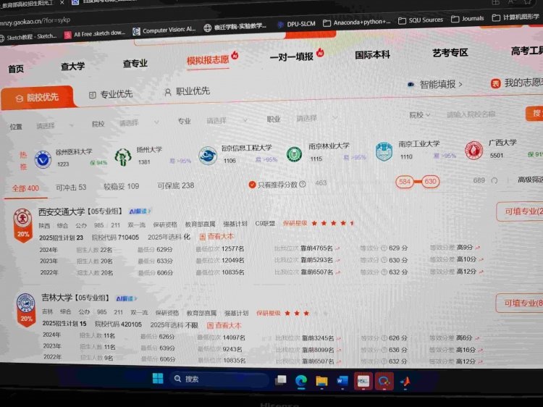Open 高级筛选 option
This screenshot has width=543, height=407.
pos(530,180)
